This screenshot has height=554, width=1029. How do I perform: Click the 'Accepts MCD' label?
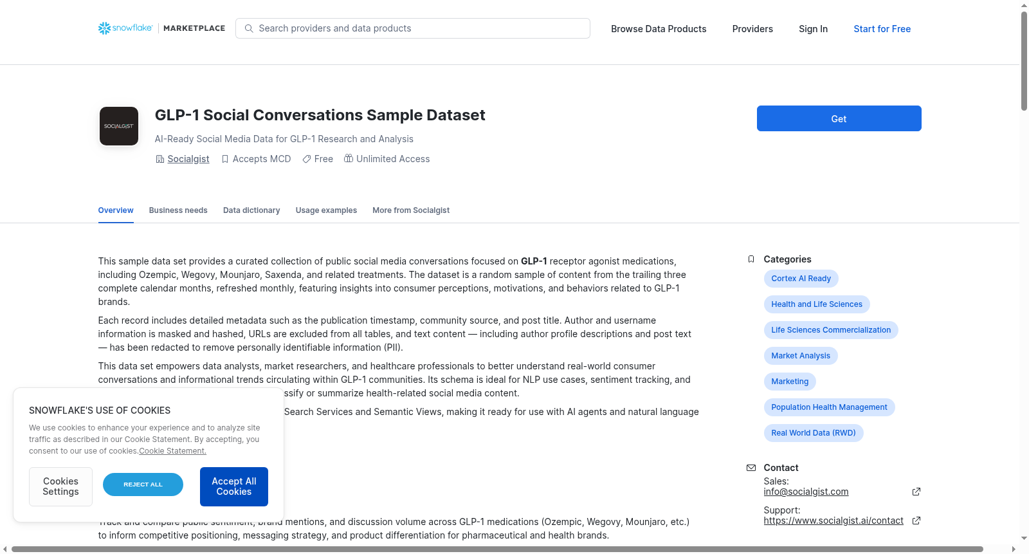point(262,159)
